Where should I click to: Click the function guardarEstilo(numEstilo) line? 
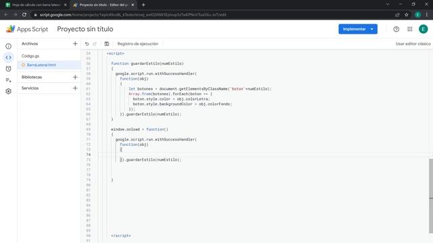tap(147, 63)
